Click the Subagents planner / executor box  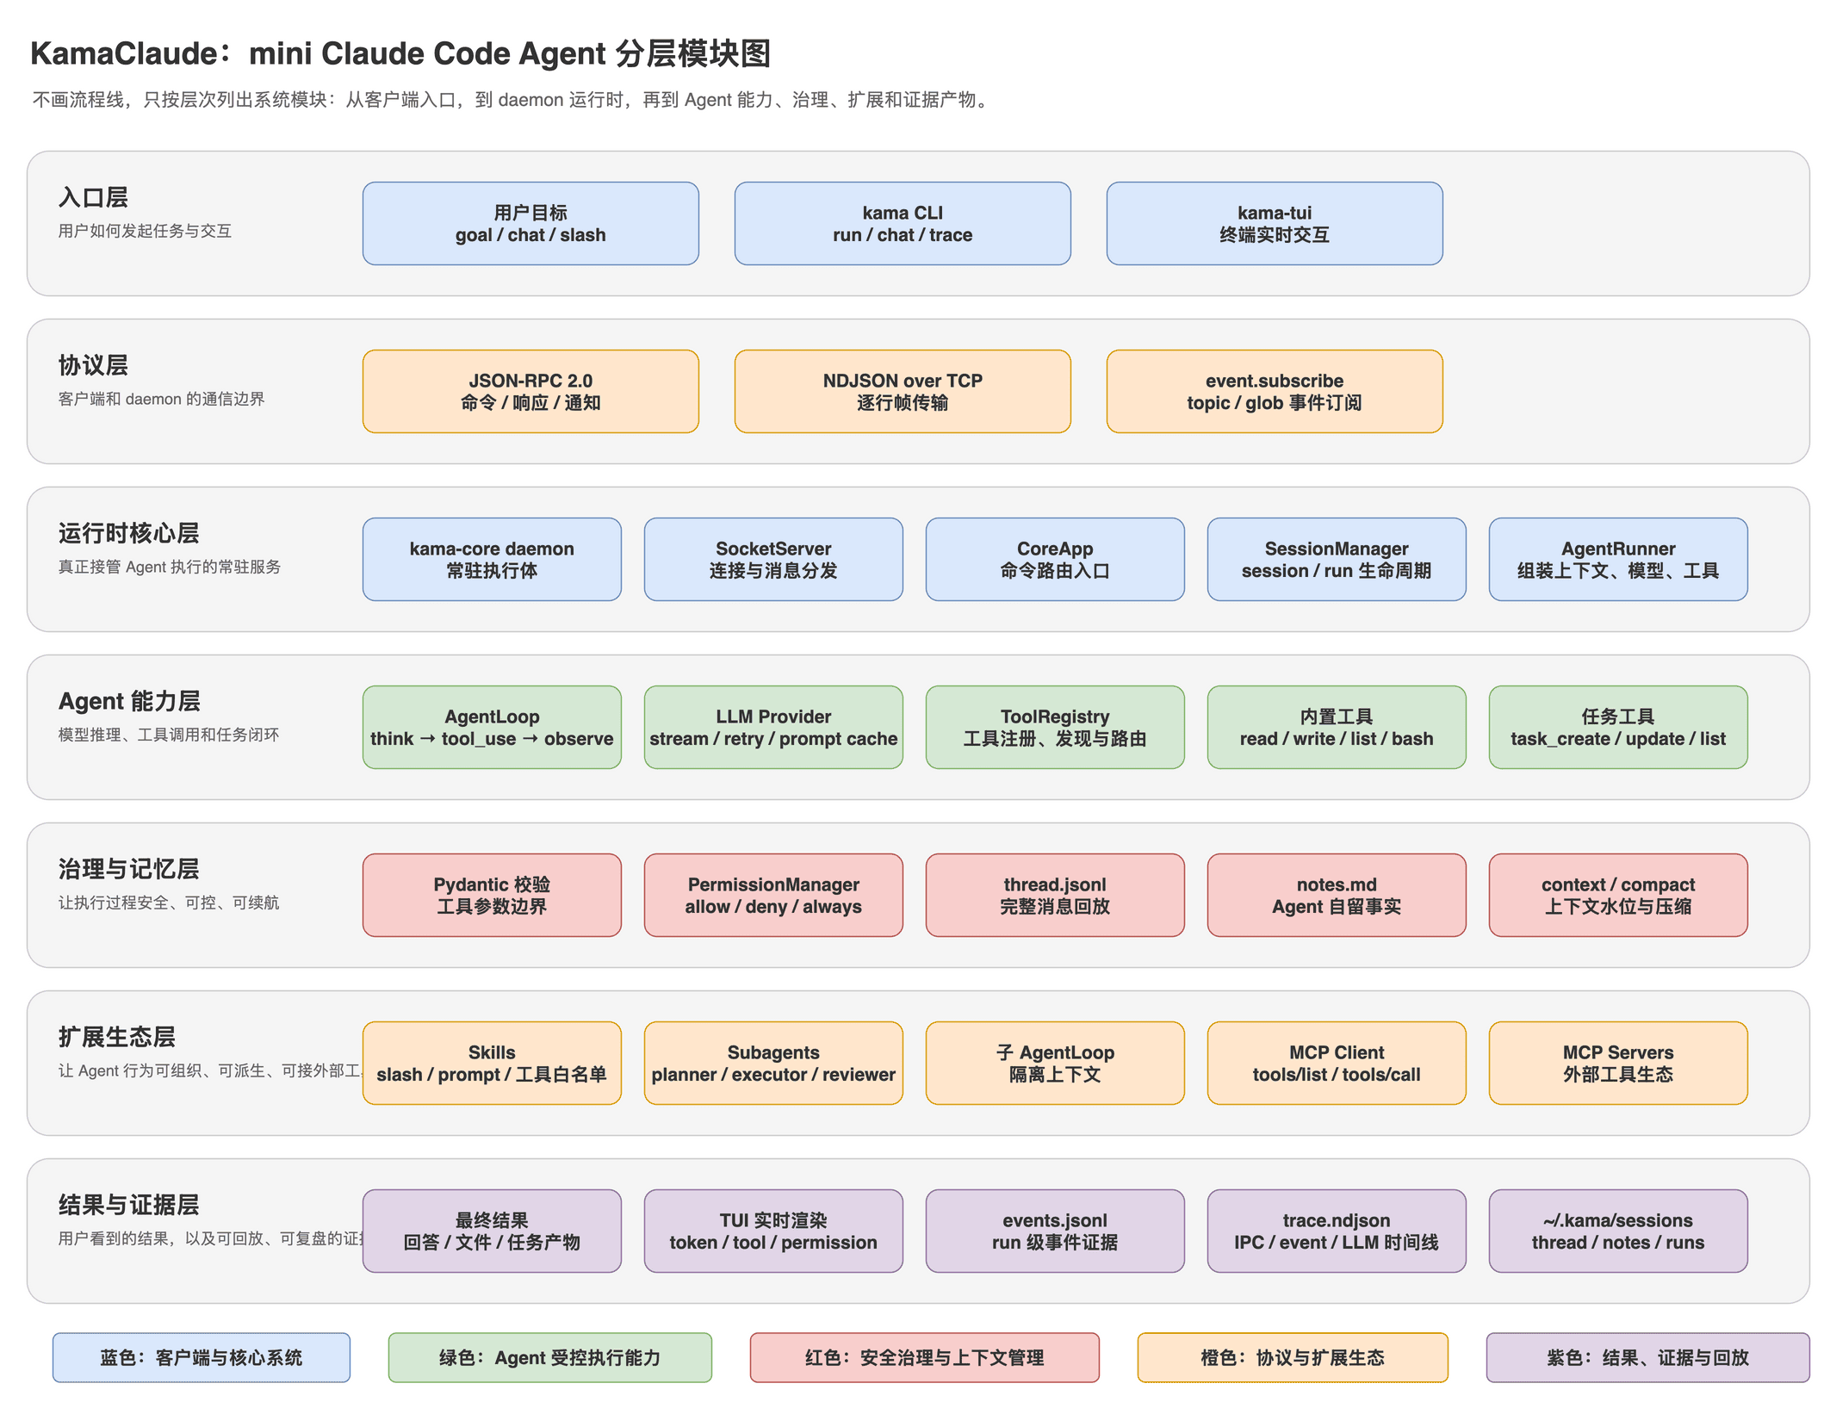pyautogui.click(x=773, y=1063)
